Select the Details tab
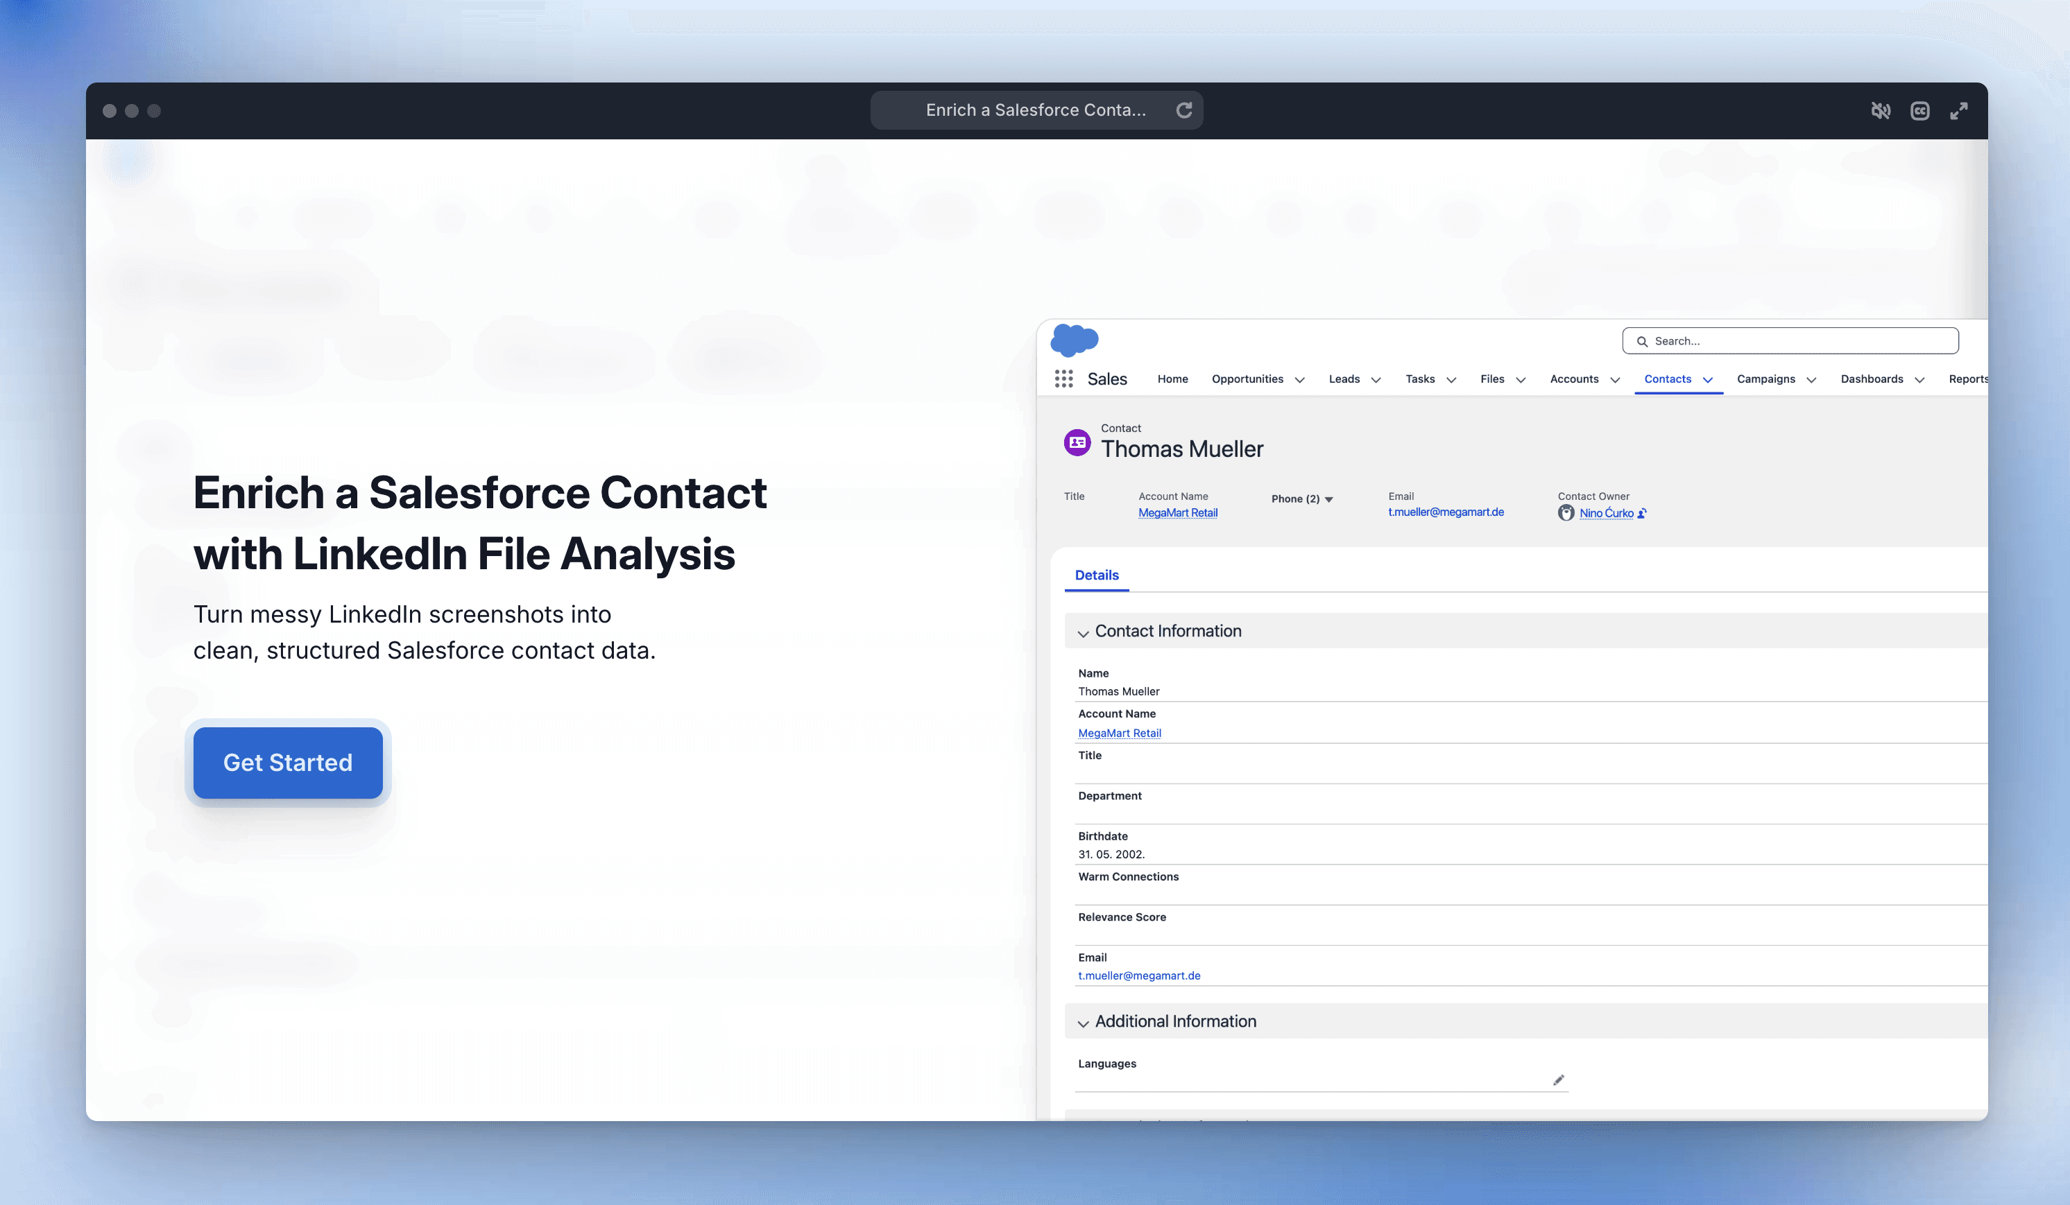Screen dimensions: 2070x1205 (1097, 575)
